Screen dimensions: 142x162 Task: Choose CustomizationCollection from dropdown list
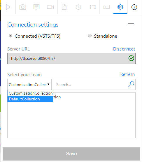pyautogui.click(x=30, y=93)
